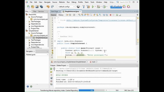Click the Toggle Bookmark editor toolbar icon
This screenshot has width=164, height=92.
click(x=100, y=15)
